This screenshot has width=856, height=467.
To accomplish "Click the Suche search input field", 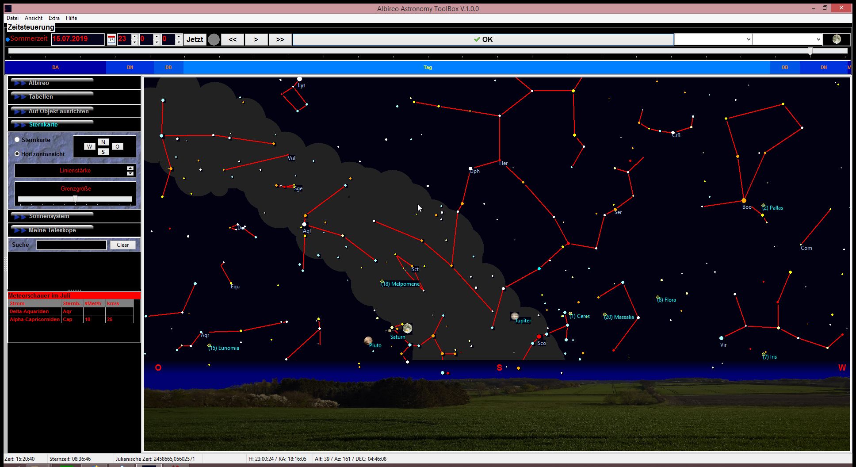I will pyautogui.click(x=72, y=245).
